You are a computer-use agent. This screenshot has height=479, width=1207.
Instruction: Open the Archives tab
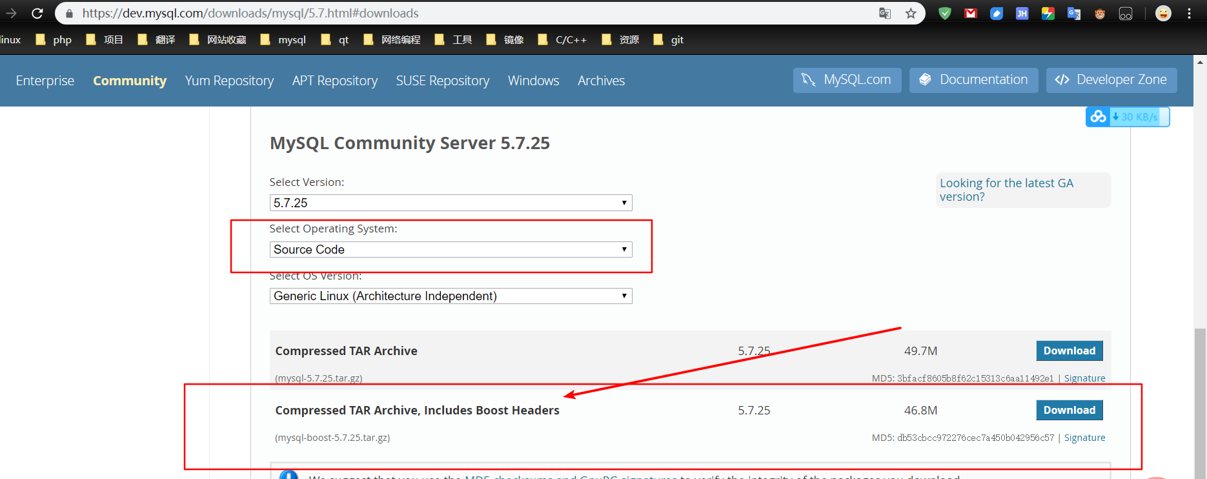[x=601, y=81]
